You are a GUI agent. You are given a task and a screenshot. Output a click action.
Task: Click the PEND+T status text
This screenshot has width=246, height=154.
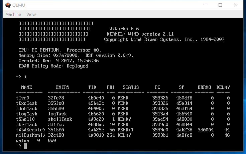[x=126, y=130]
